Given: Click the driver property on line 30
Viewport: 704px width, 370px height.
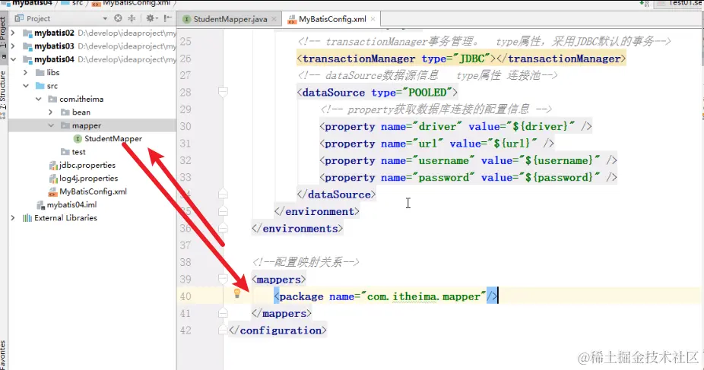Looking at the screenshot, I should coord(455,126).
